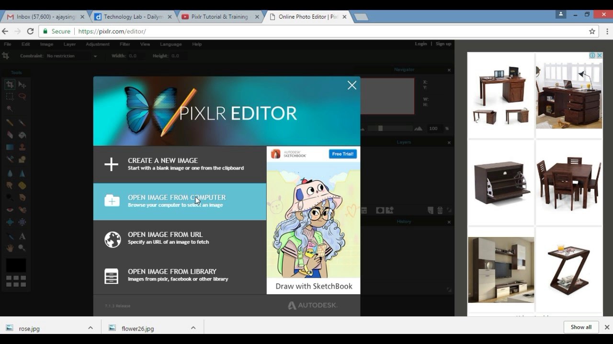Select the Smudge tool
The height and width of the screenshot is (344, 613).
pos(10,185)
